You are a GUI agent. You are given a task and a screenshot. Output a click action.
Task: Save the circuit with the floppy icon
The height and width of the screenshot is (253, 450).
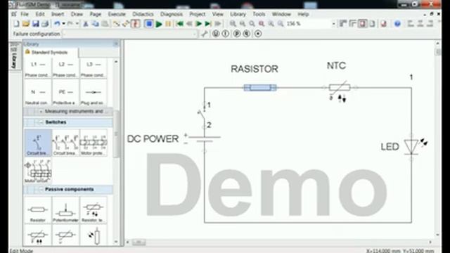click(x=36, y=24)
